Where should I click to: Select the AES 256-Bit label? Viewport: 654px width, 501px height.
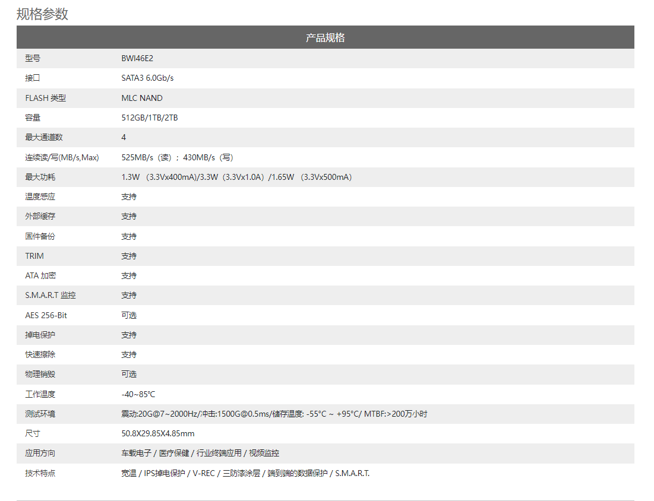46,316
